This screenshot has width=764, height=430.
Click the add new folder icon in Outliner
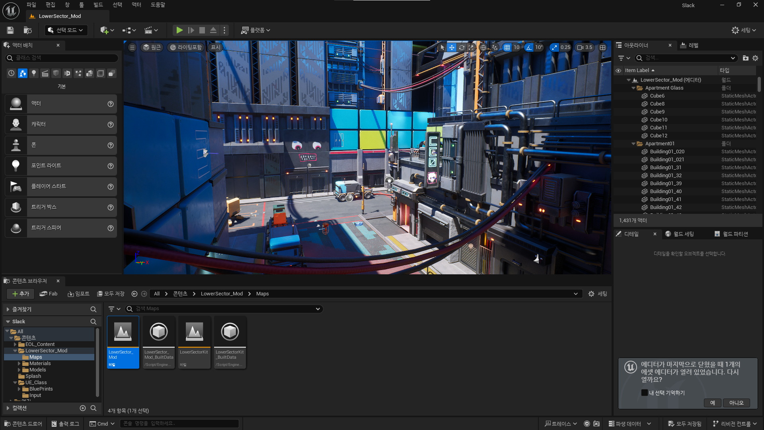[x=745, y=58]
